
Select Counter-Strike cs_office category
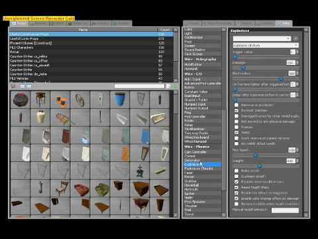91,61
